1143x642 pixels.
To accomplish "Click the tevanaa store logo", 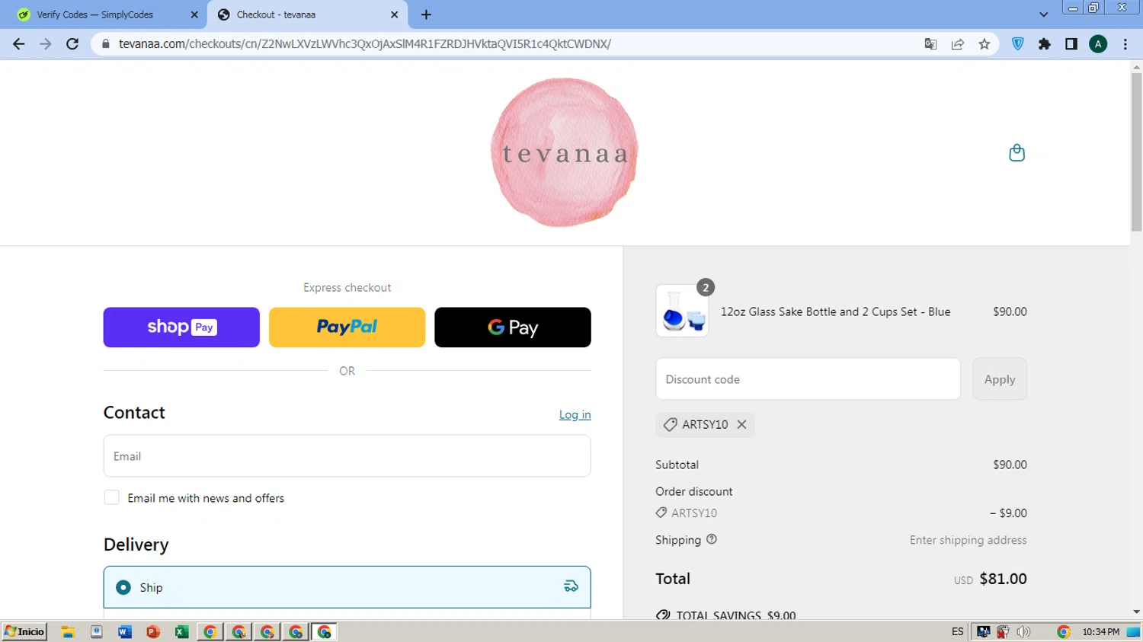I will pos(564,152).
